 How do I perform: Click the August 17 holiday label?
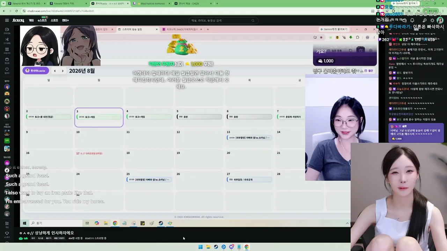click(91, 153)
